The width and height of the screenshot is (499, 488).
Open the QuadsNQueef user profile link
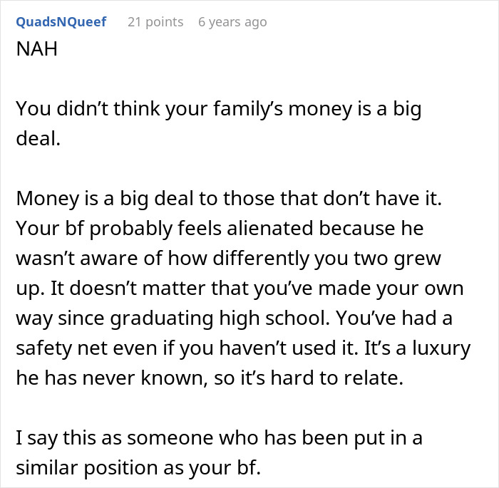click(x=61, y=22)
